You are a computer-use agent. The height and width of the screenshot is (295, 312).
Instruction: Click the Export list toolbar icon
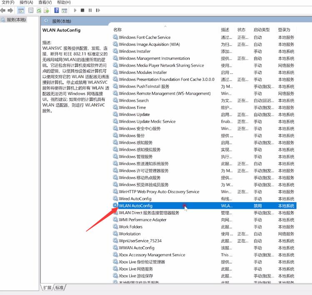(x=46, y=10)
